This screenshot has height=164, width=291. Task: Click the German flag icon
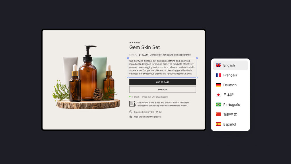(218, 85)
